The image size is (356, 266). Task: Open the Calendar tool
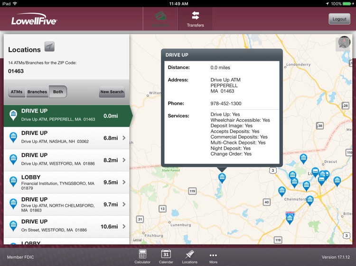tap(166, 257)
